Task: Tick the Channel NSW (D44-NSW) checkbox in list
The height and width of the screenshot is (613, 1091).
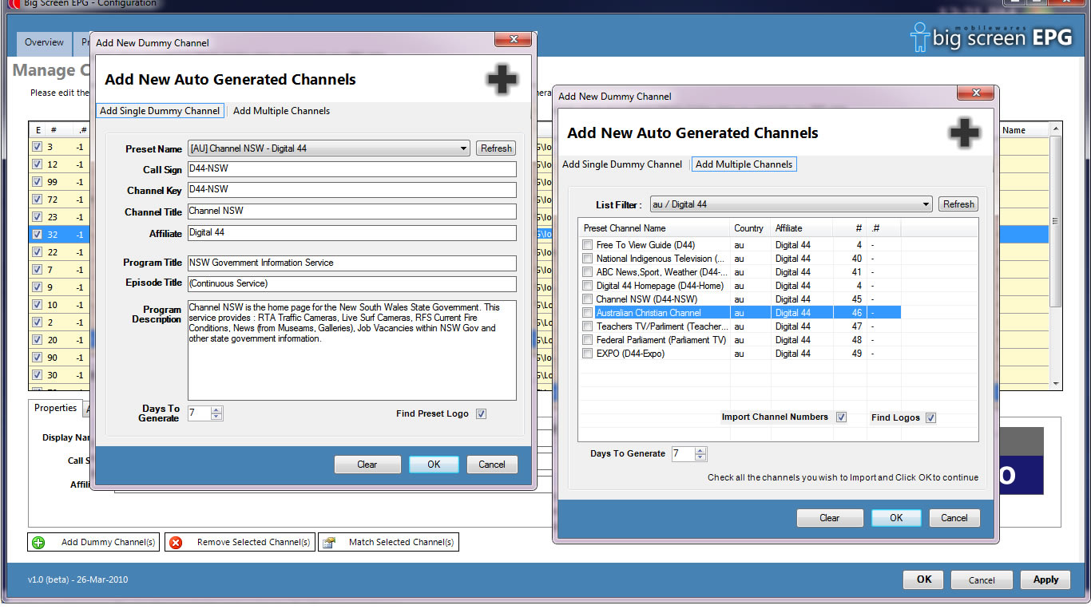Action: 588,299
